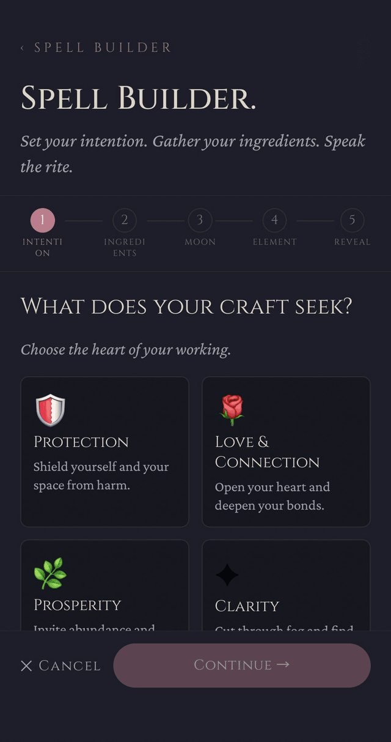Viewport: 391px width, 742px height.
Task: Jump to the Ingredients step label
Action: (x=125, y=247)
